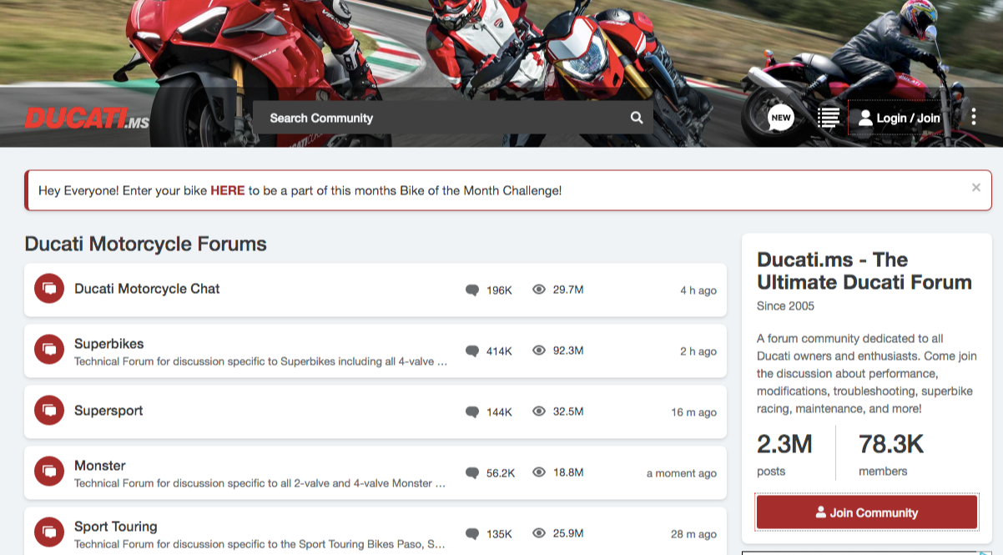Screen dimensions: 1003x555
Task: Click the Sport Touring forum description text
Action: (x=260, y=544)
